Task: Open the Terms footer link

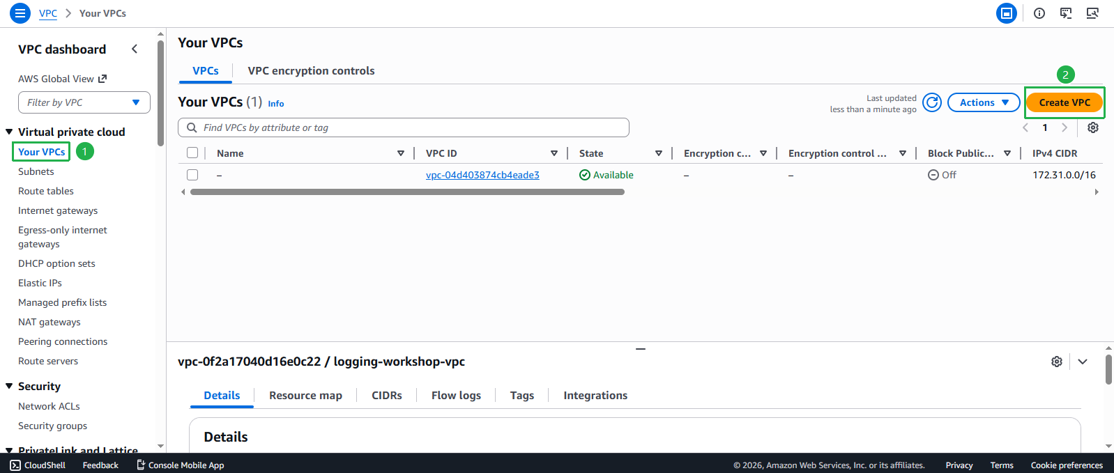Action: click(1002, 465)
